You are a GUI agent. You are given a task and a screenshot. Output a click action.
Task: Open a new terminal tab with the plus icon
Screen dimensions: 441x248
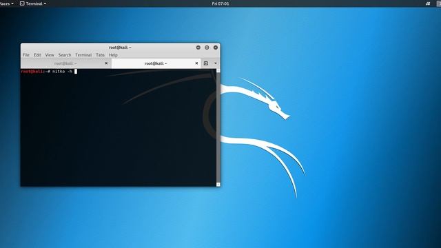click(x=206, y=63)
